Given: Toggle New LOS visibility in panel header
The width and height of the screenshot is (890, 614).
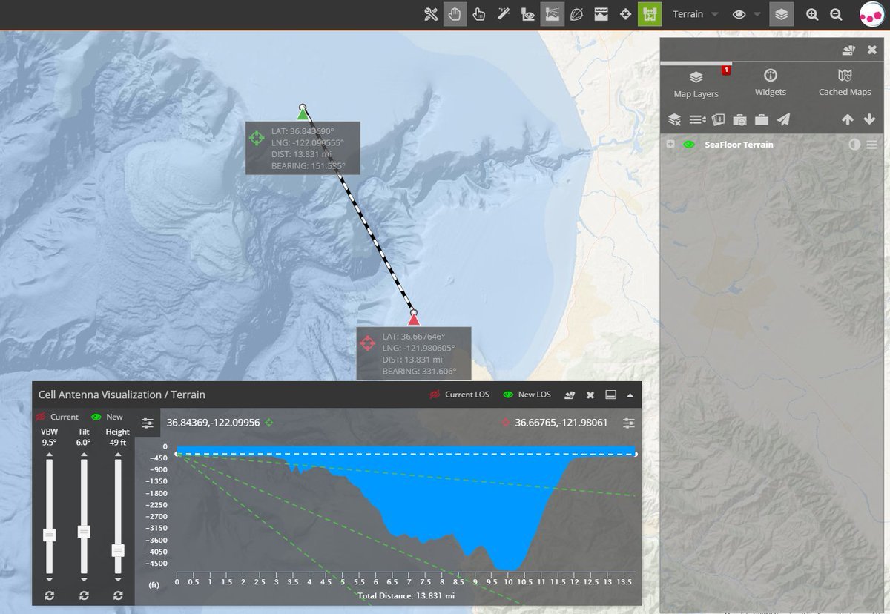Looking at the screenshot, I should pyautogui.click(x=508, y=395).
